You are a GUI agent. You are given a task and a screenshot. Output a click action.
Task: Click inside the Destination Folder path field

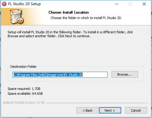click(60, 75)
